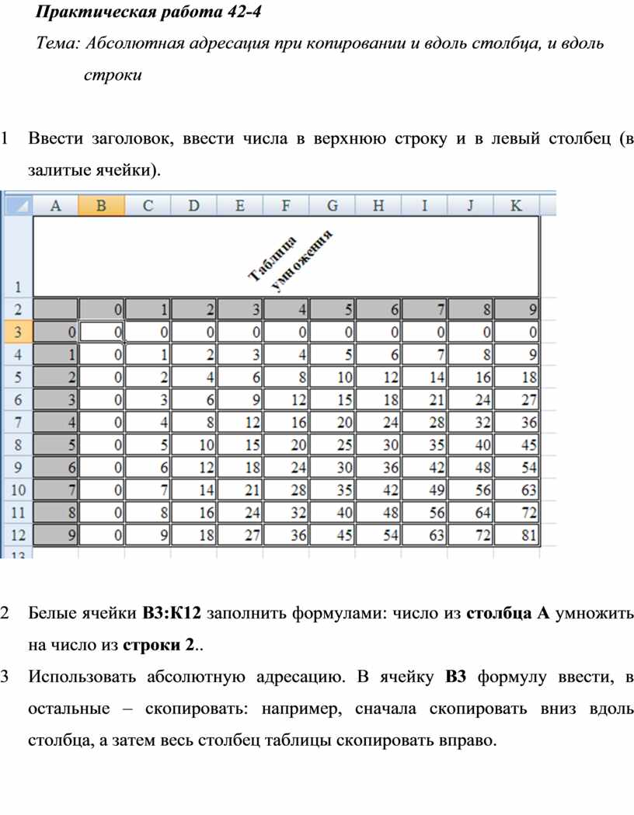Select row 3 header

pos(17,332)
